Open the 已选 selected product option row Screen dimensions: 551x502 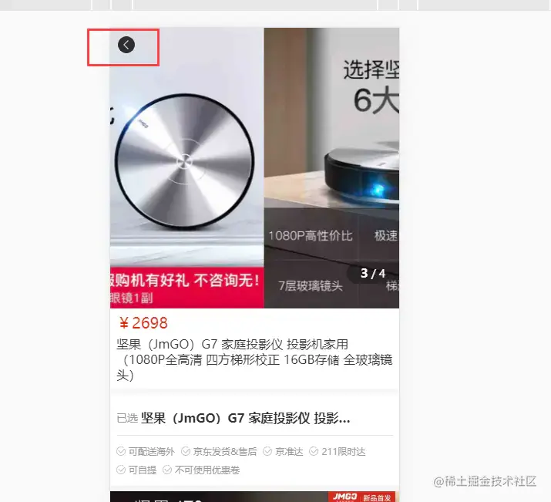pos(254,418)
